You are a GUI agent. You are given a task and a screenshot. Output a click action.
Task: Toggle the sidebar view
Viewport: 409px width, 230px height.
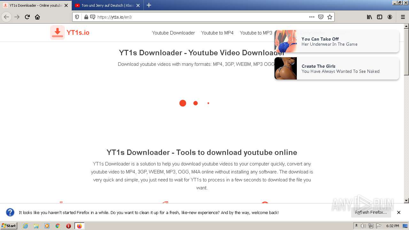[x=380, y=17]
